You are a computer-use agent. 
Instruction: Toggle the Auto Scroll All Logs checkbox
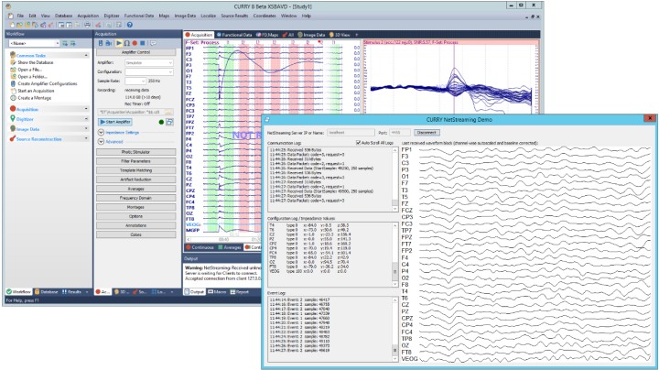click(358, 143)
